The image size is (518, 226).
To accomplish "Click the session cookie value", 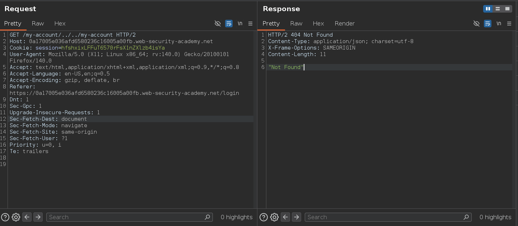I will pyautogui.click(x=113, y=48).
